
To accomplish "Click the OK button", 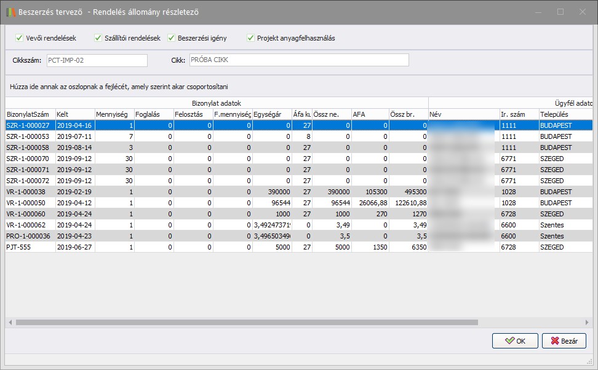I will pos(514,341).
